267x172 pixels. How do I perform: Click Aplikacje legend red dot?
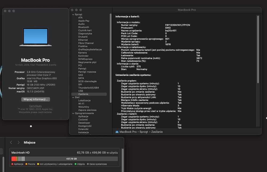pos(12,164)
